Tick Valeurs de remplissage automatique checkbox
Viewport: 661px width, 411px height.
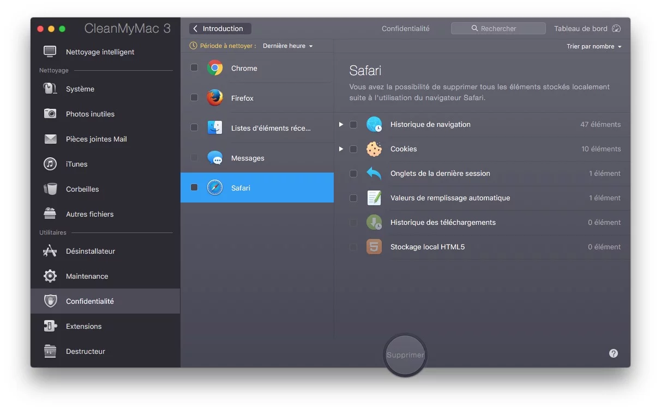tap(353, 198)
